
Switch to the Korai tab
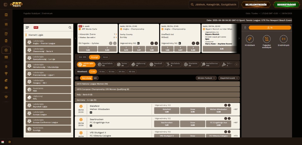[x=105, y=57]
